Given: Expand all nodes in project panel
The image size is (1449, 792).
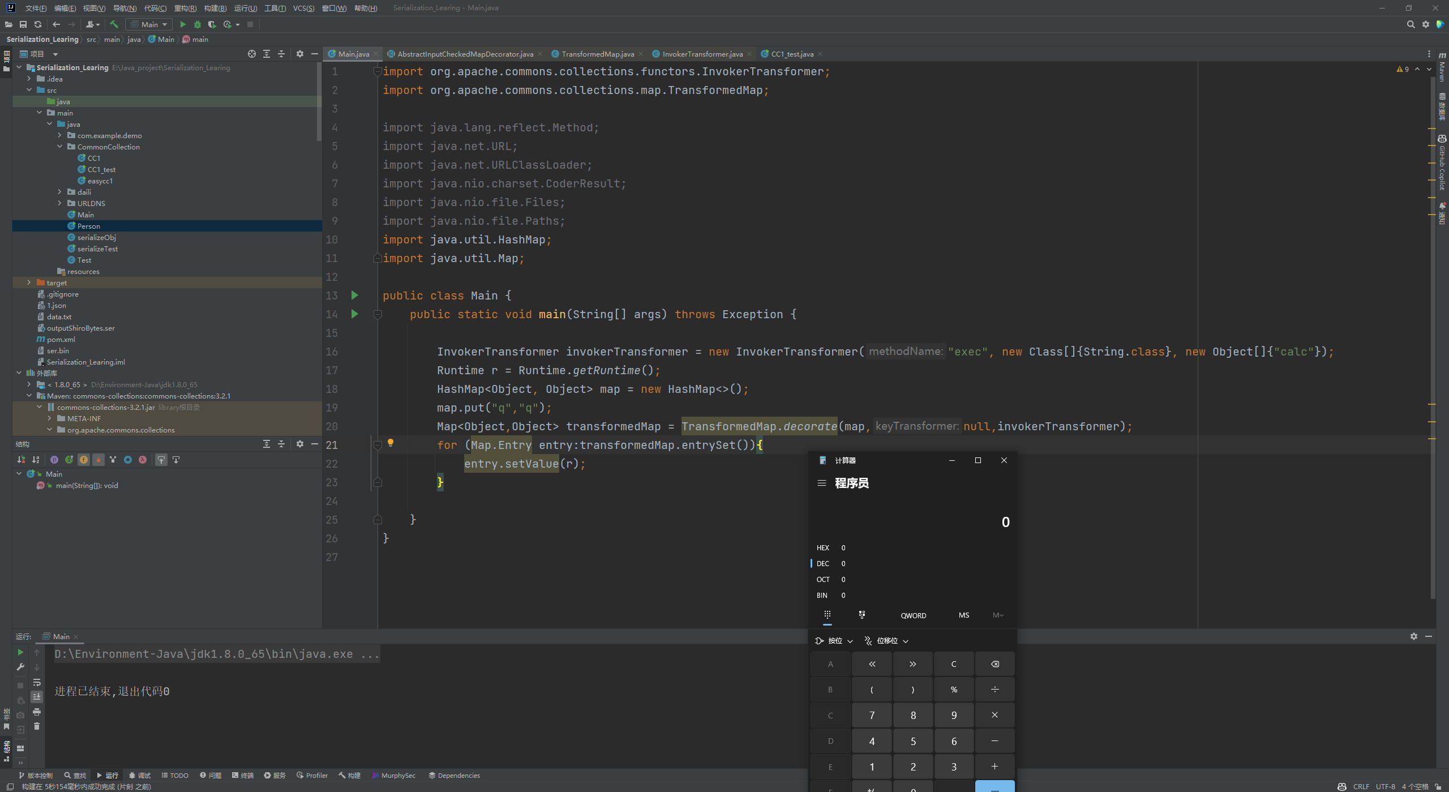Looking at the screenshot, I should coord(267,54).
